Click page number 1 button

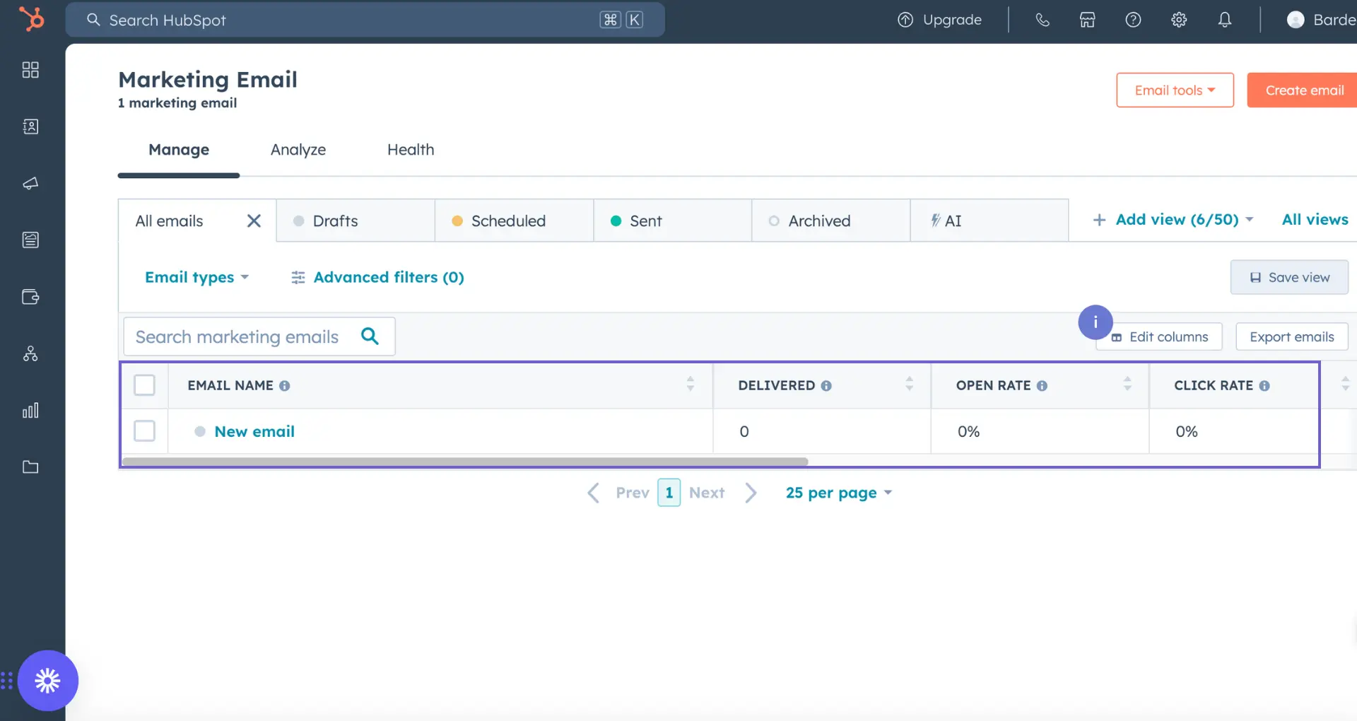point(669,493)
